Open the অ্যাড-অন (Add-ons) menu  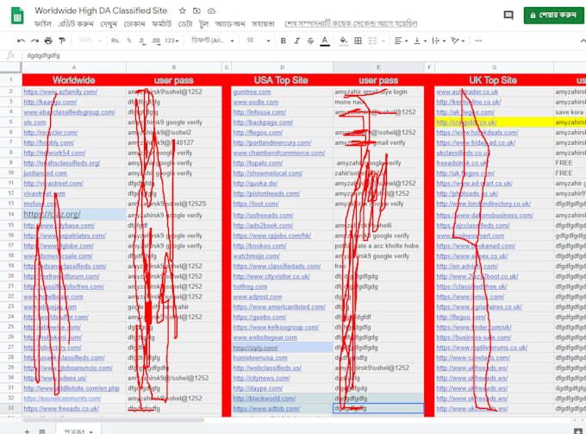[230, 23]
